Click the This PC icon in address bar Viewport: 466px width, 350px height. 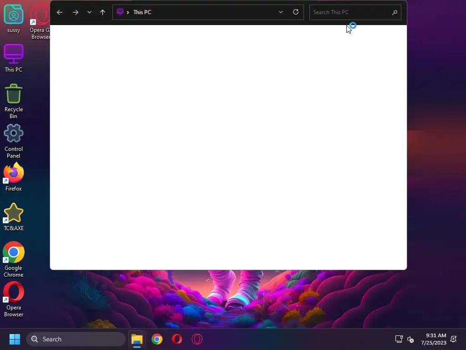(x=120, y=12)
